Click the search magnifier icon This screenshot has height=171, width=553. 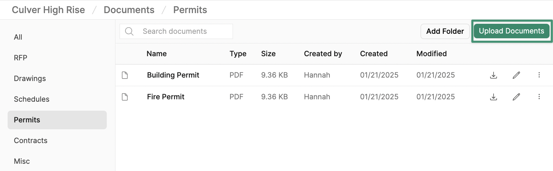click(x=129, y=31)
